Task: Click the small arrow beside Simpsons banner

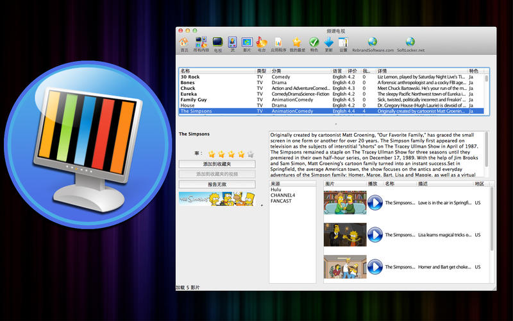Action: click(262, 205)
